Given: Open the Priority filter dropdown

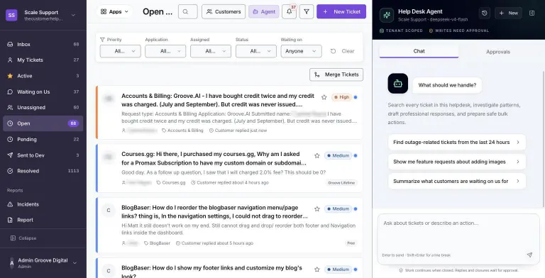Looking at the screenshot, I should pyautogui.click(x=120, y=51).
